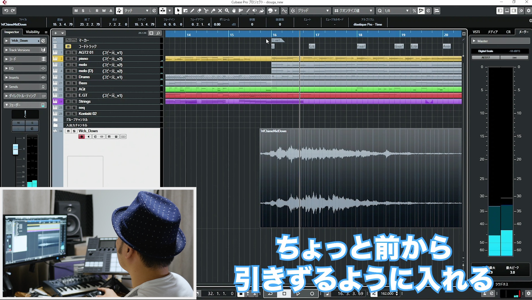Viewport: 532px width, 300px height.
Task: Toggle the right zone visibility button
Action: pos(514,11)
